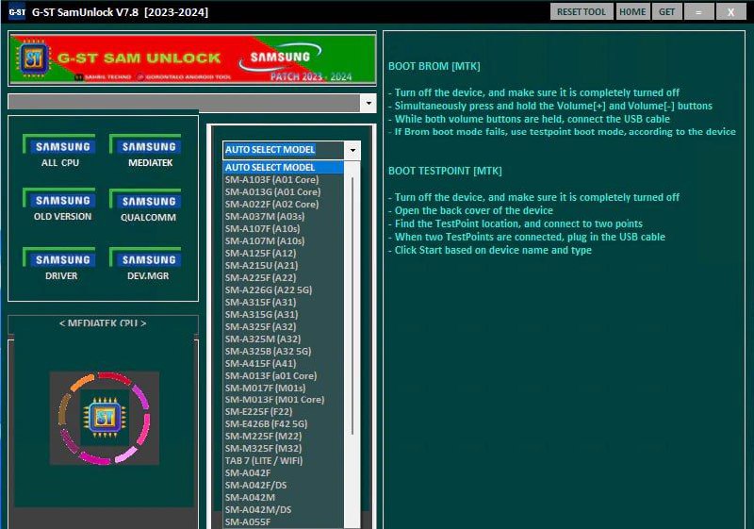Screen dimensions: 754x529
Task: Click BOOT BROM [MTK] heading
Action: (434, 66)
